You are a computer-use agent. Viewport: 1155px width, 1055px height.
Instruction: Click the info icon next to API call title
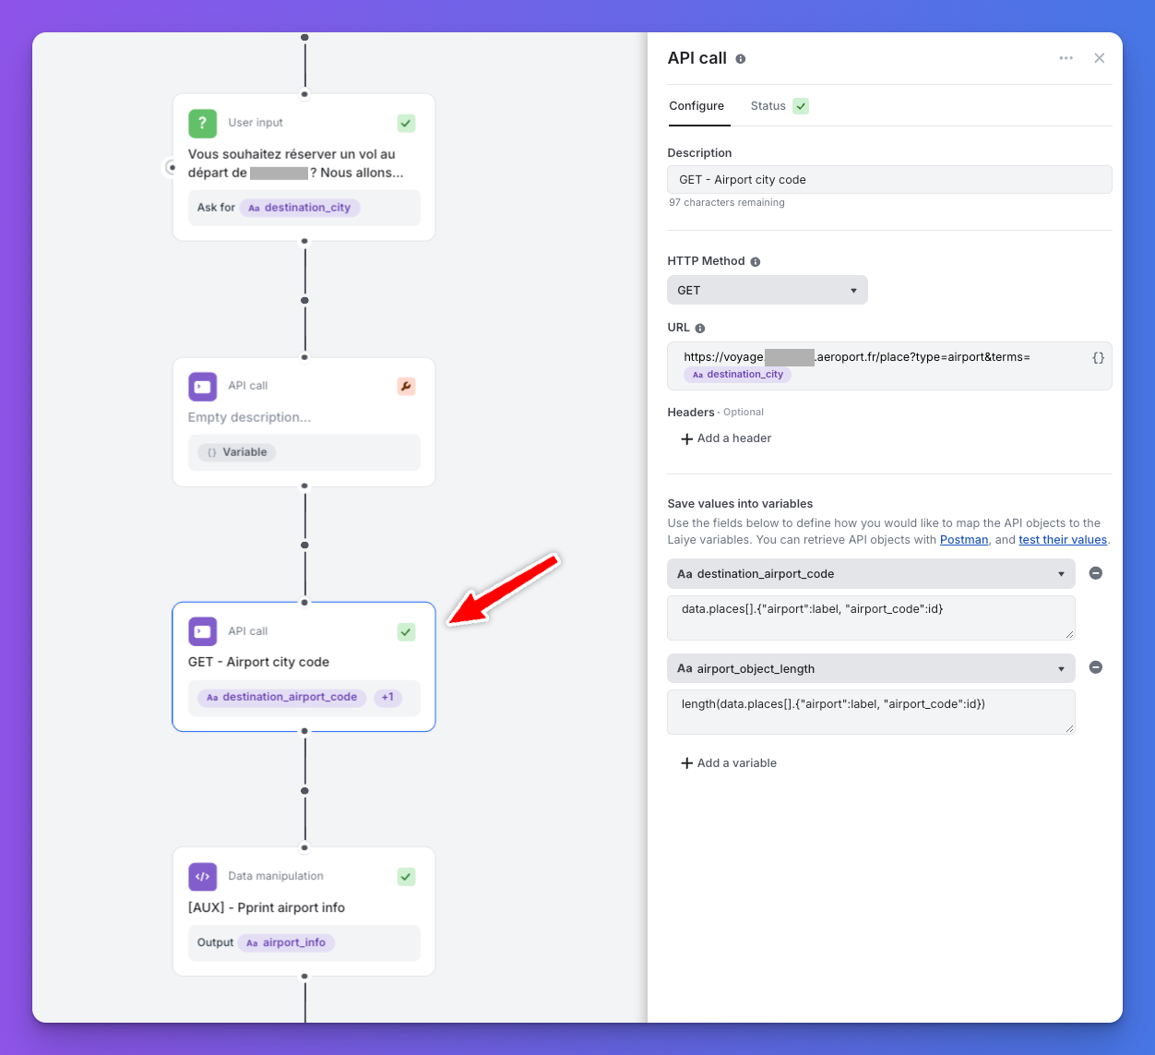tap(740, 58)
